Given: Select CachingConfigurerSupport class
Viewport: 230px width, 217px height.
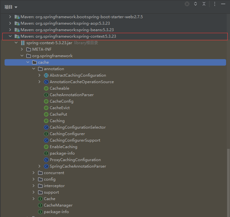Looking at the screenshot, I should [75, 140].
